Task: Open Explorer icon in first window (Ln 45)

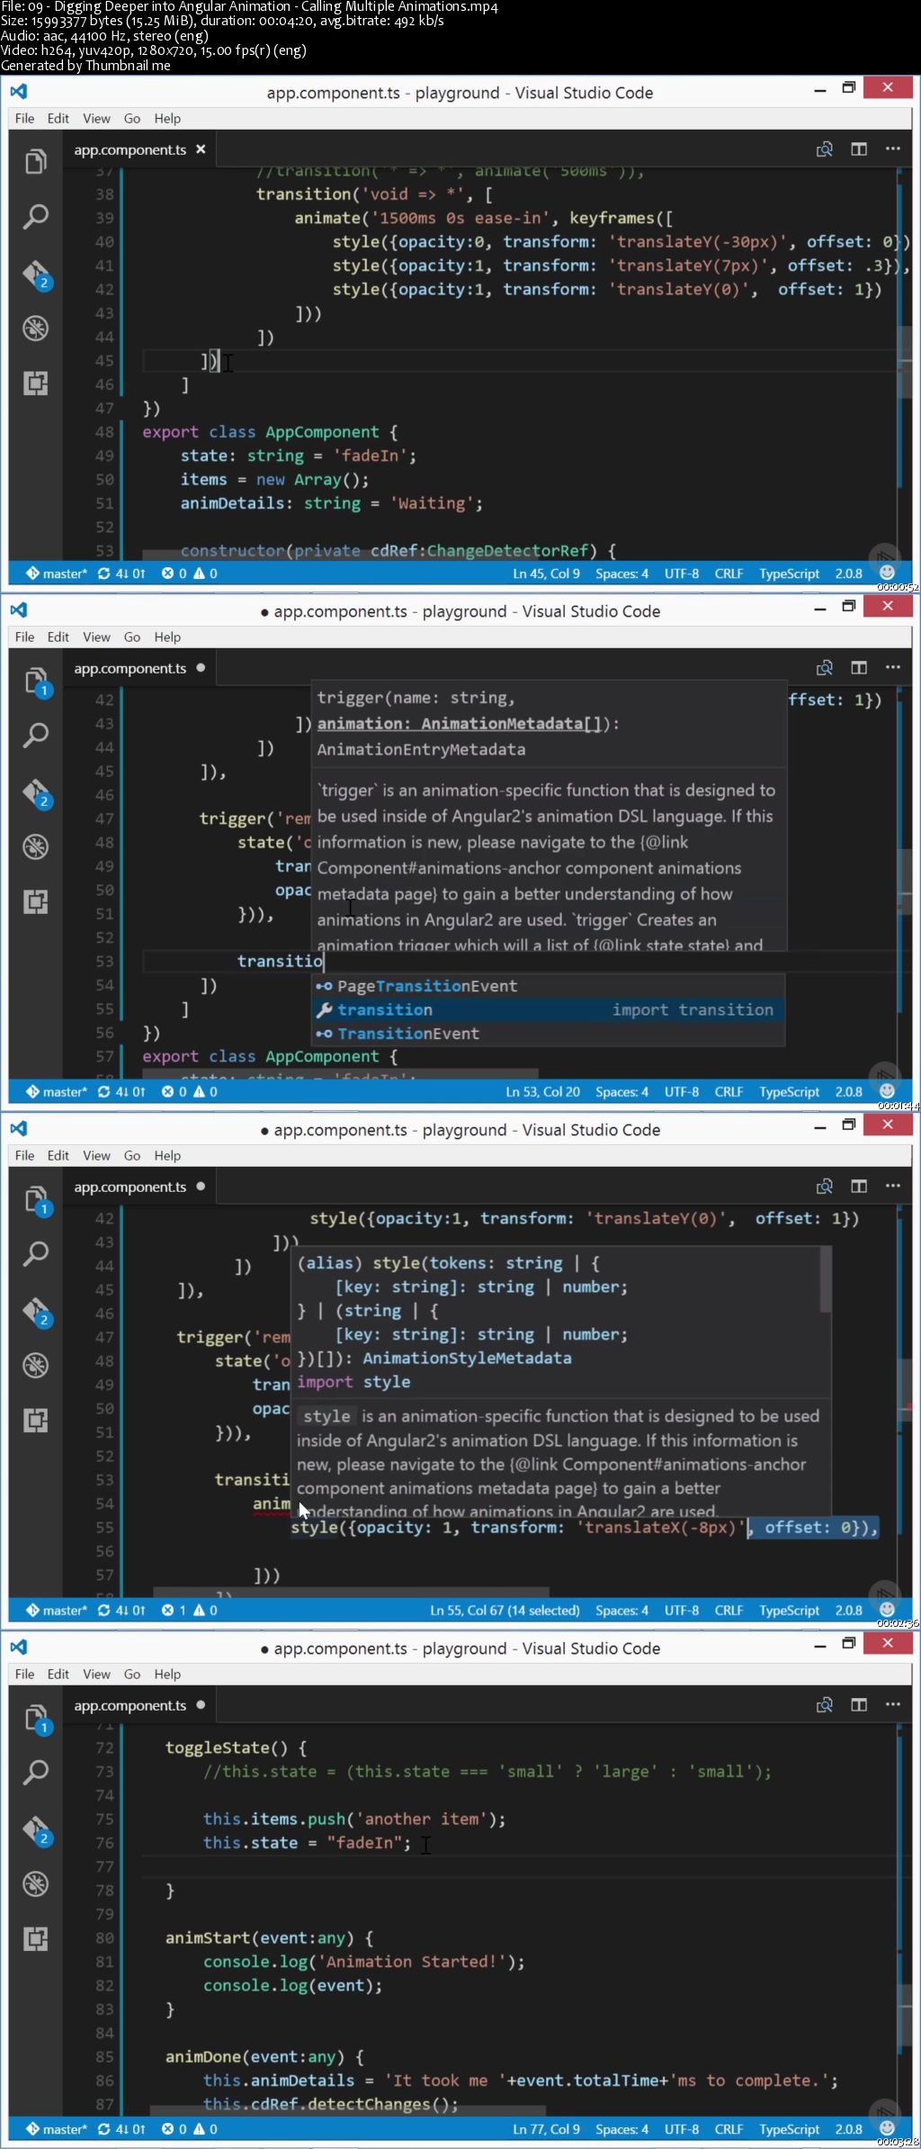Action: click(36, 162)
